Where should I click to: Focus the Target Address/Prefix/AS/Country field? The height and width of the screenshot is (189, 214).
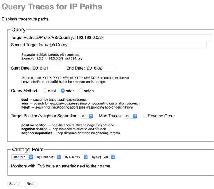144,38
